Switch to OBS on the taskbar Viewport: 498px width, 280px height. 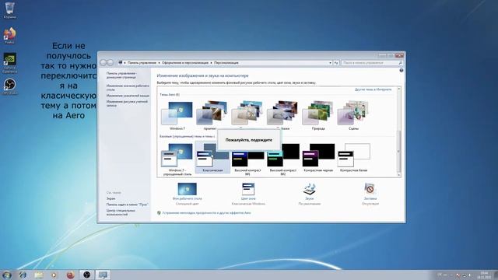[x=86, y=275]
